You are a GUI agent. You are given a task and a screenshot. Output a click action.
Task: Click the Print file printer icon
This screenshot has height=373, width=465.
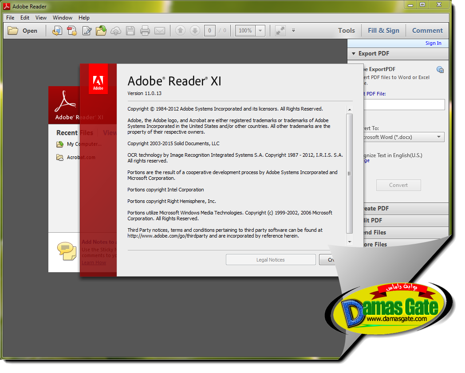145,31
